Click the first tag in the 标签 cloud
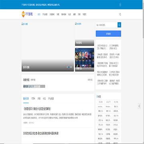Image resolution: width=144 pixels, height=144 pixels. point(101,102)
